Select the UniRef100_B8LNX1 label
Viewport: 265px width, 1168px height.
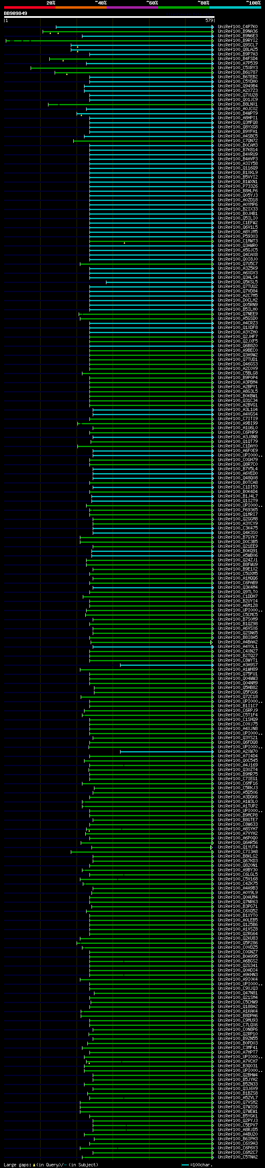click(x=237, y=104)
